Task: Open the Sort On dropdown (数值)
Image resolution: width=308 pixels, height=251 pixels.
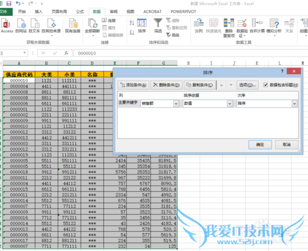Action: [230, 103]
